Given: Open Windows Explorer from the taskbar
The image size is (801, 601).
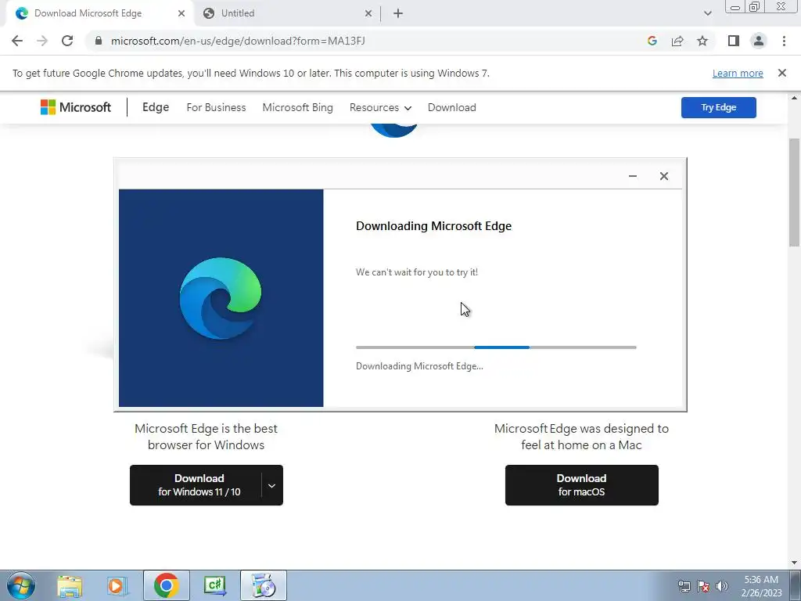Looking at the screenshot, I should point(70,585).
